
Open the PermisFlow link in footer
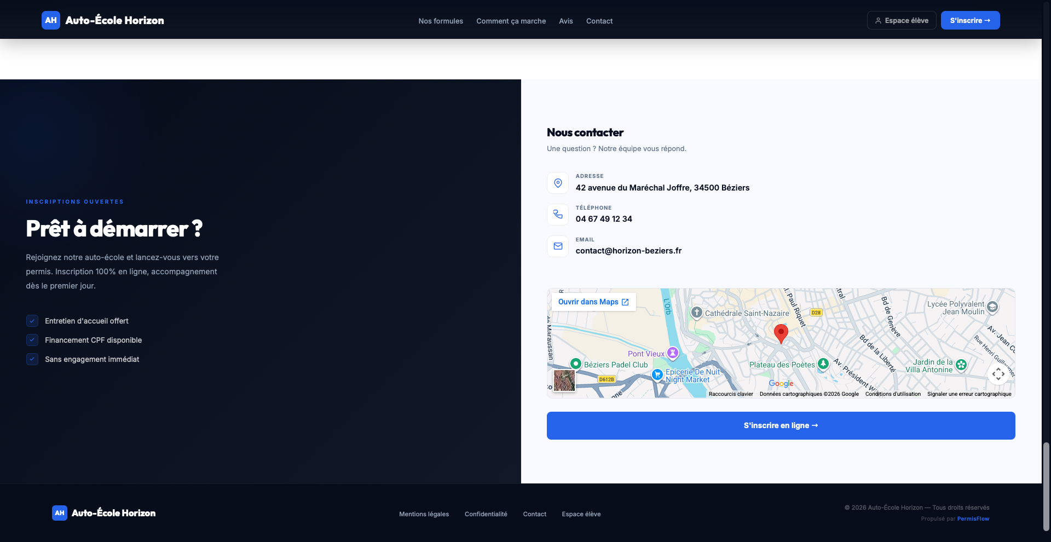(x=973, y=518)
